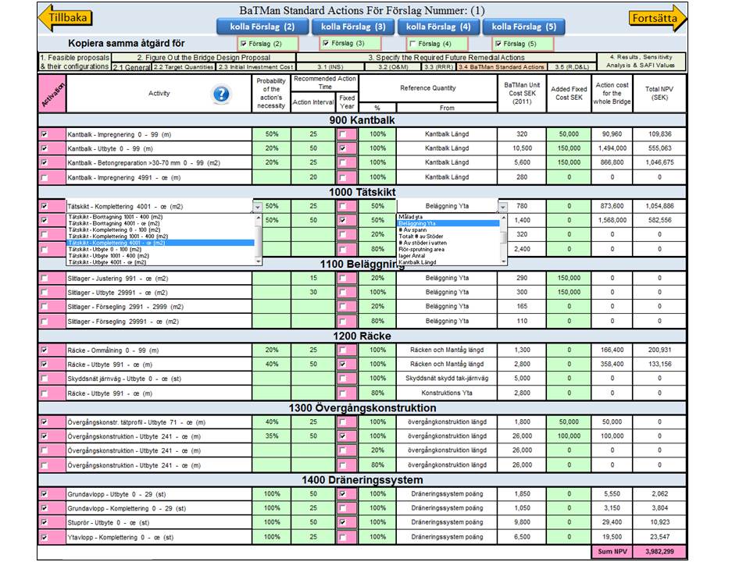The width and height of the screenshot is (750, 562).
Task: Click 1400 Dräneringssystem section header
Action: (x=362, y=480)
